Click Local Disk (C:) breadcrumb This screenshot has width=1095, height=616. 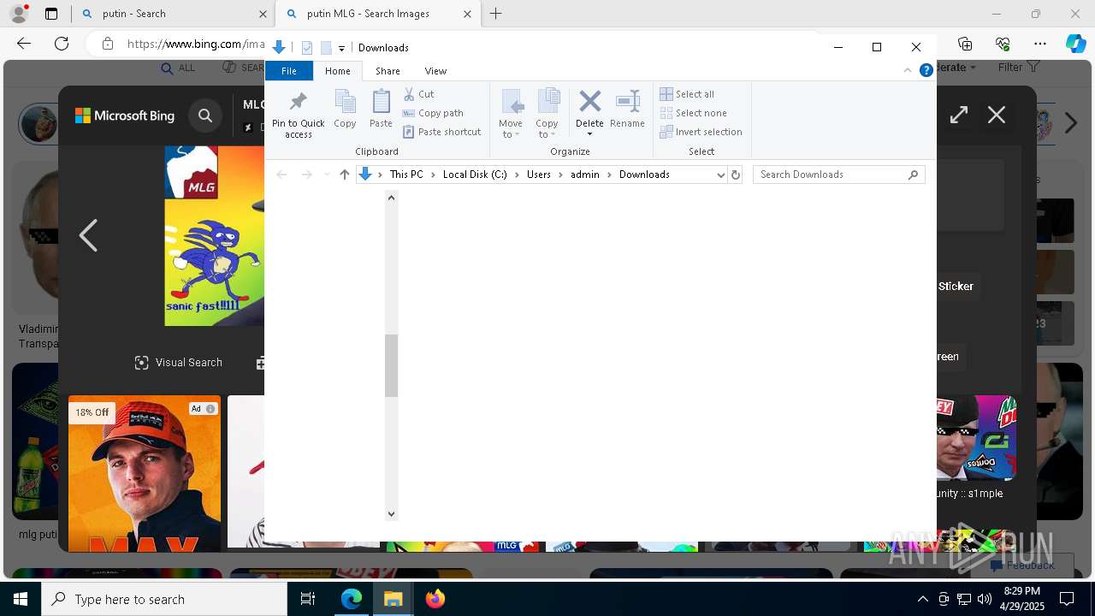[475, 175]
